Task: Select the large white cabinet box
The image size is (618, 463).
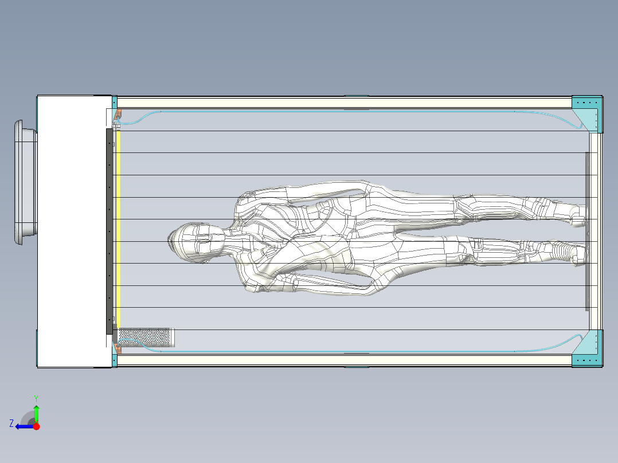Action: point(74,231)
